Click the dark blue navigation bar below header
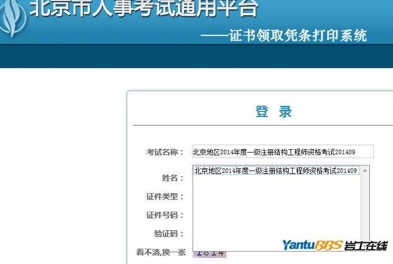The height and width of the screenshot is (264, 393). tap(196, 56)
